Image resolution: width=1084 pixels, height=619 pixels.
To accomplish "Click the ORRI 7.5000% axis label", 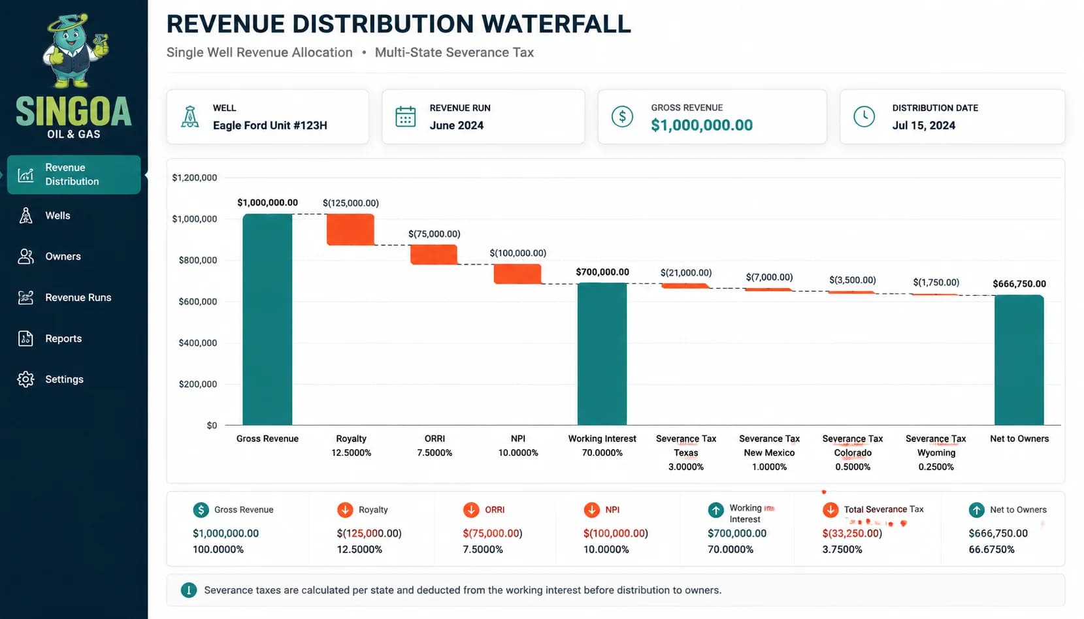I will pos(435,446).
